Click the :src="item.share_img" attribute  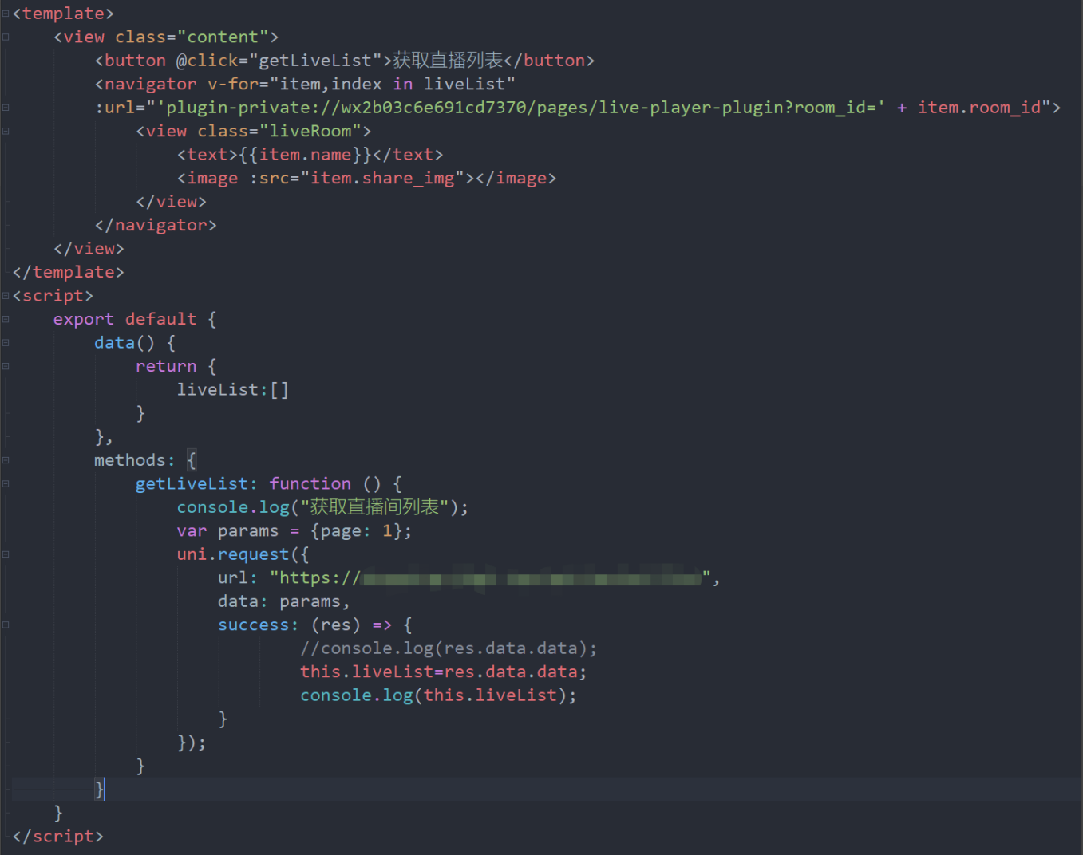click(x=357, y=178)
